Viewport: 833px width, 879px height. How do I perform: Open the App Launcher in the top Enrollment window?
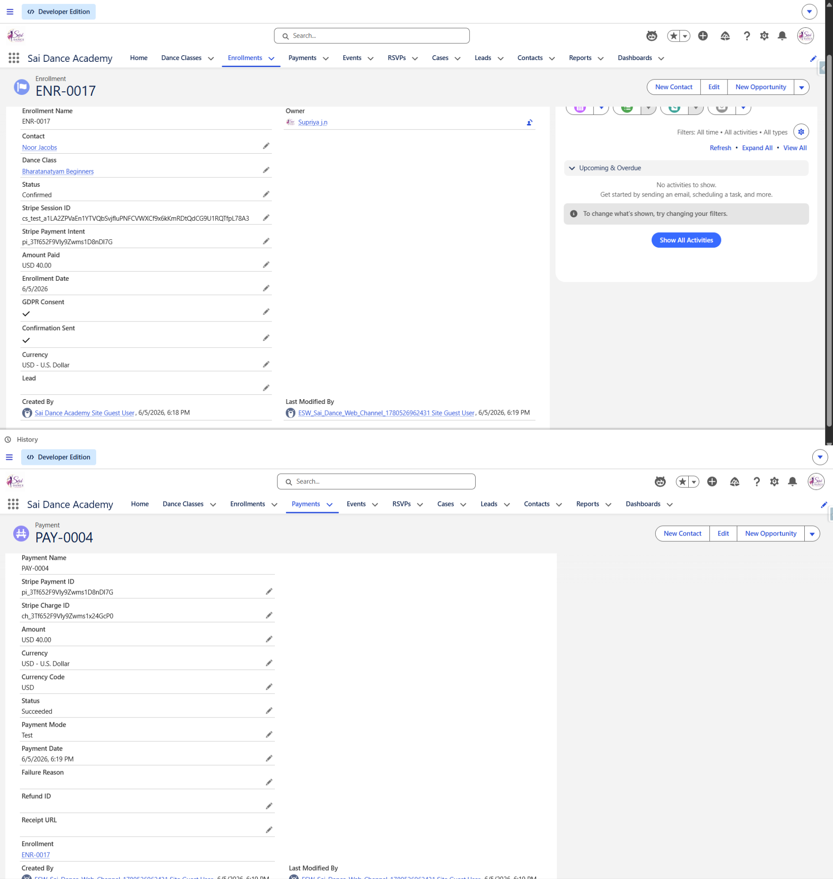[14, 58]
